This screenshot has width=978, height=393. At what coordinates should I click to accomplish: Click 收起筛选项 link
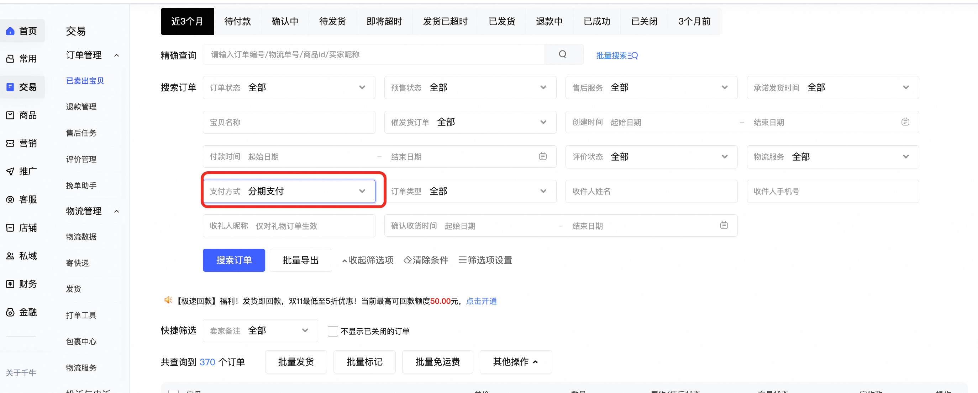[368, 260]
